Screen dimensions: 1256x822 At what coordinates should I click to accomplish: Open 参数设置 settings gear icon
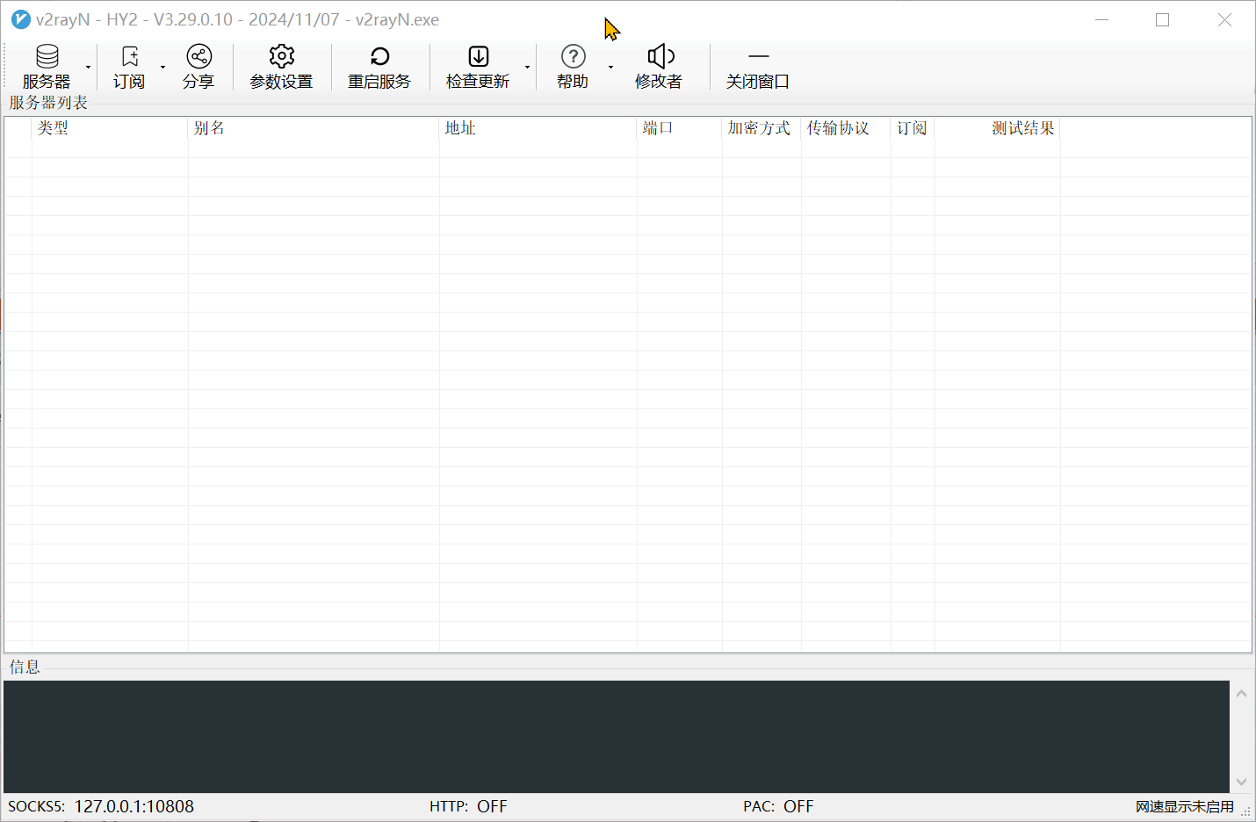pos(281,58)
